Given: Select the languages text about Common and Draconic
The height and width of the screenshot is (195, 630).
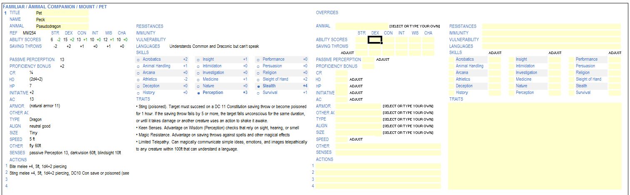Looking at the screenshot, I should pyautogui.click(x=214, y=47).
